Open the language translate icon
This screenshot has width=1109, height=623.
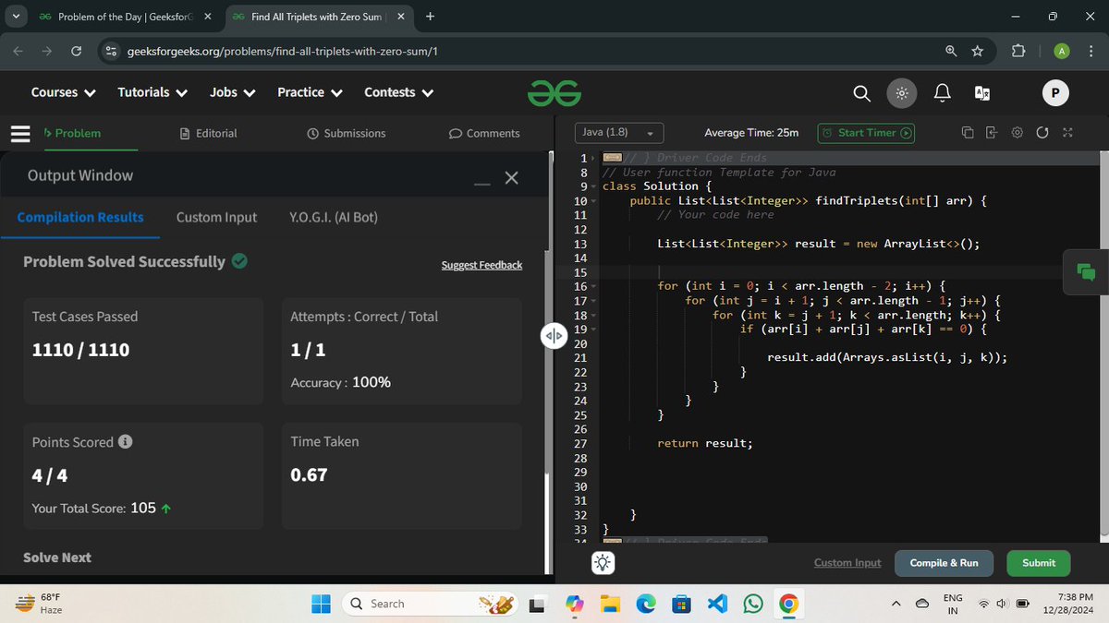point(982,93)
